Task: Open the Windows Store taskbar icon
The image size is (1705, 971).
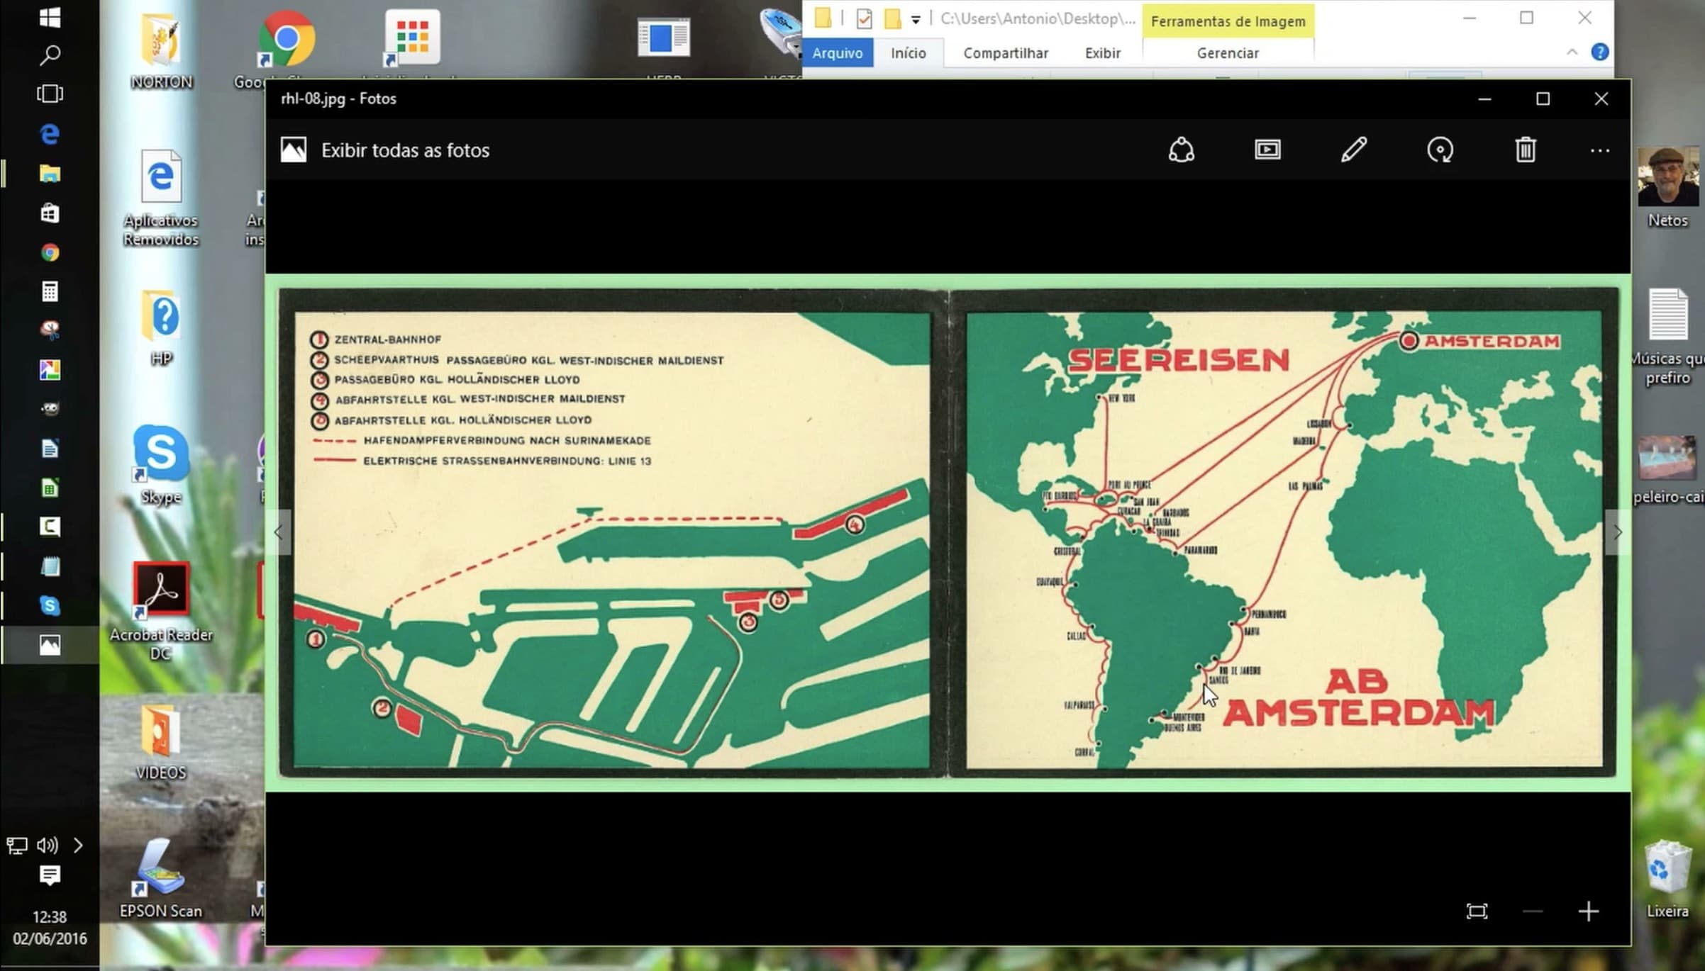Action: point(50,213)
